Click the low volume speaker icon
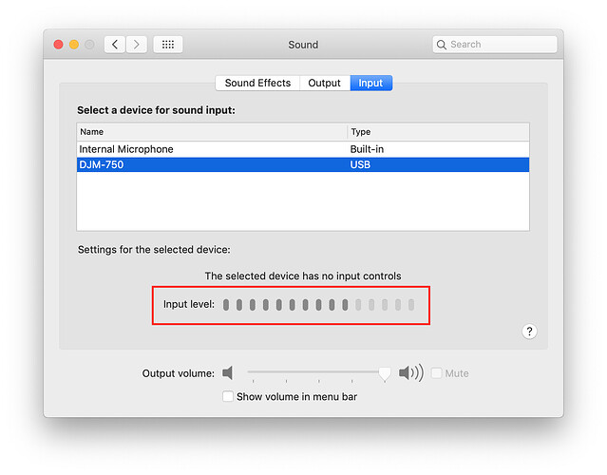This screenshot has width=607, height=475. 228,373
